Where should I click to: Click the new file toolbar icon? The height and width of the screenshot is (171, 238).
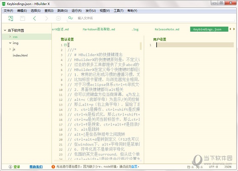[x=10, y=18]
